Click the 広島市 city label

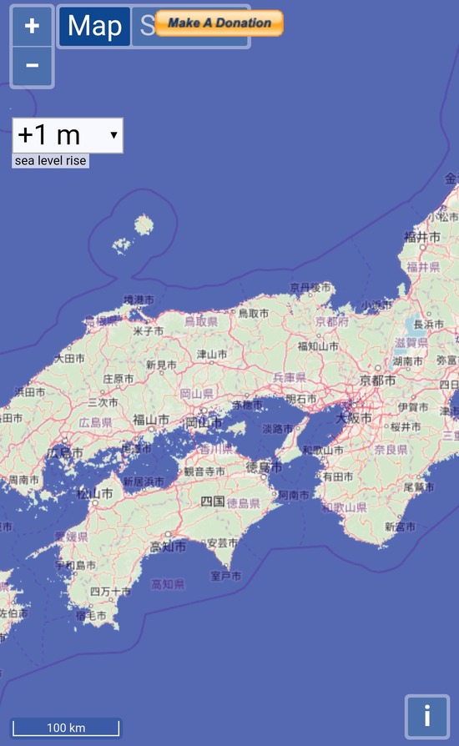[x=65, y=453]
